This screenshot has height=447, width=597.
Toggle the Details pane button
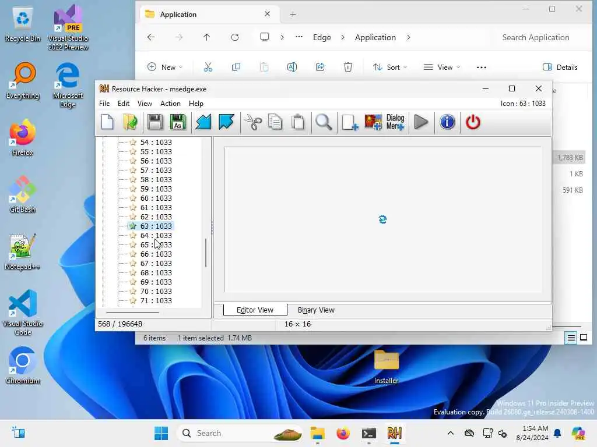[x=560, y=68]
